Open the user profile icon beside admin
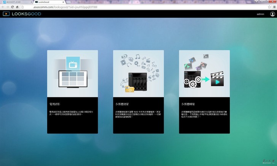 (272, 14)
